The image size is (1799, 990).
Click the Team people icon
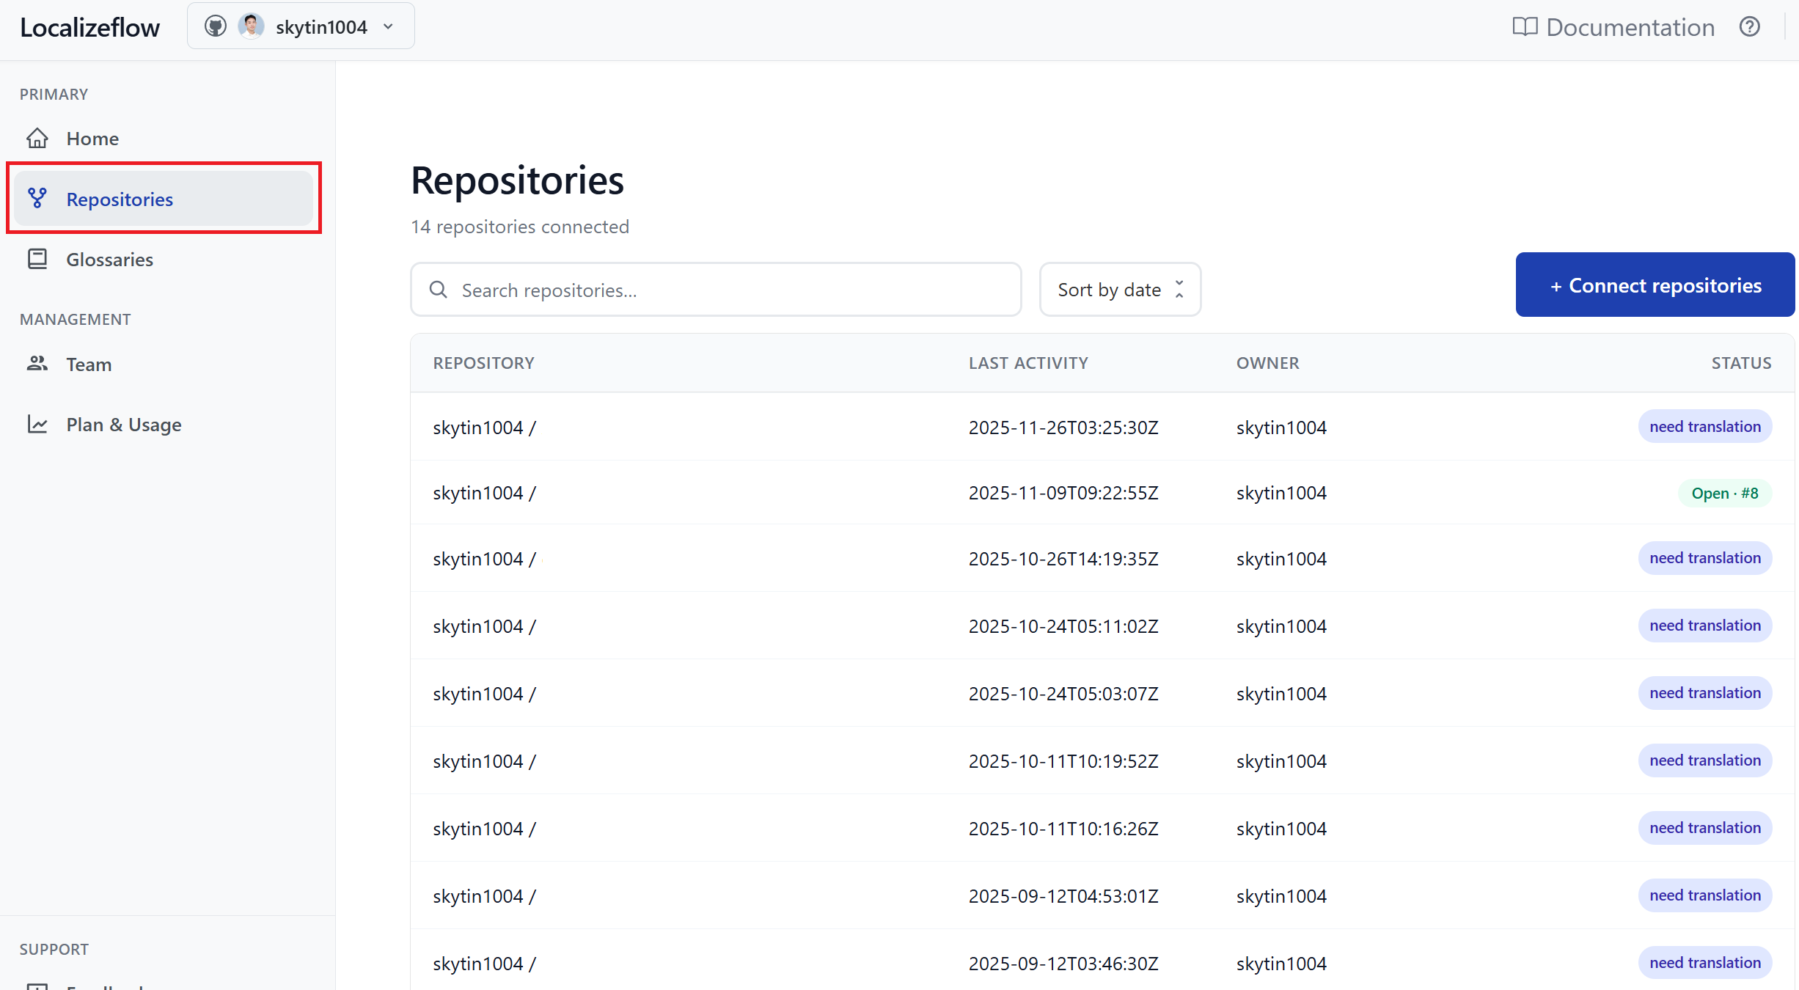37,363
